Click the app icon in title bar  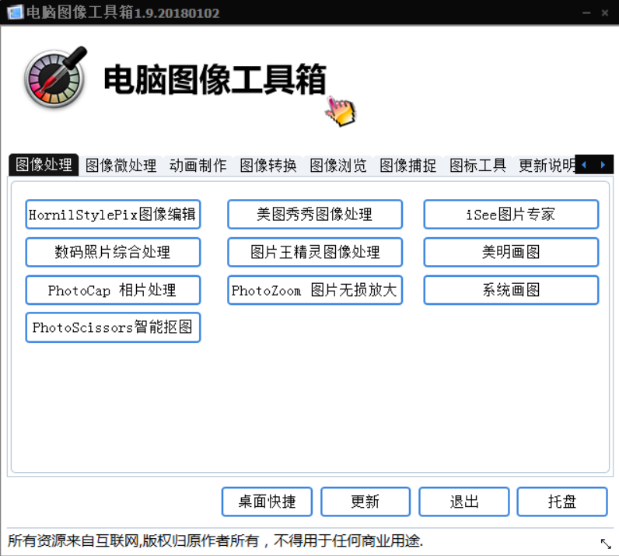[15, 12]
